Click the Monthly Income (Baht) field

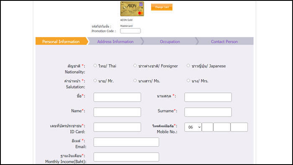126,157
